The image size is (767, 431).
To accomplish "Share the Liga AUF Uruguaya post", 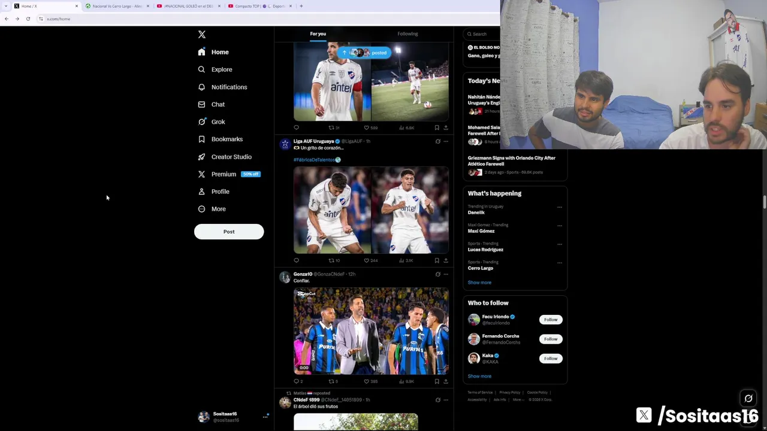I will click(x=445, y=260).
